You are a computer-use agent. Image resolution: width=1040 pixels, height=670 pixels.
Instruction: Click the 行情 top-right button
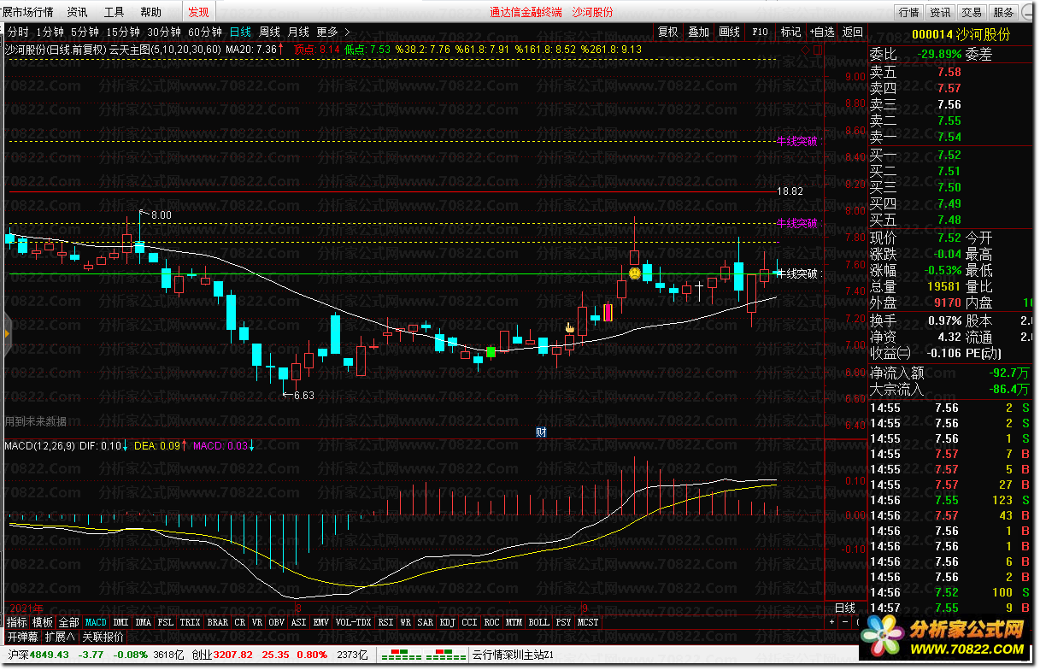point(908,12)
